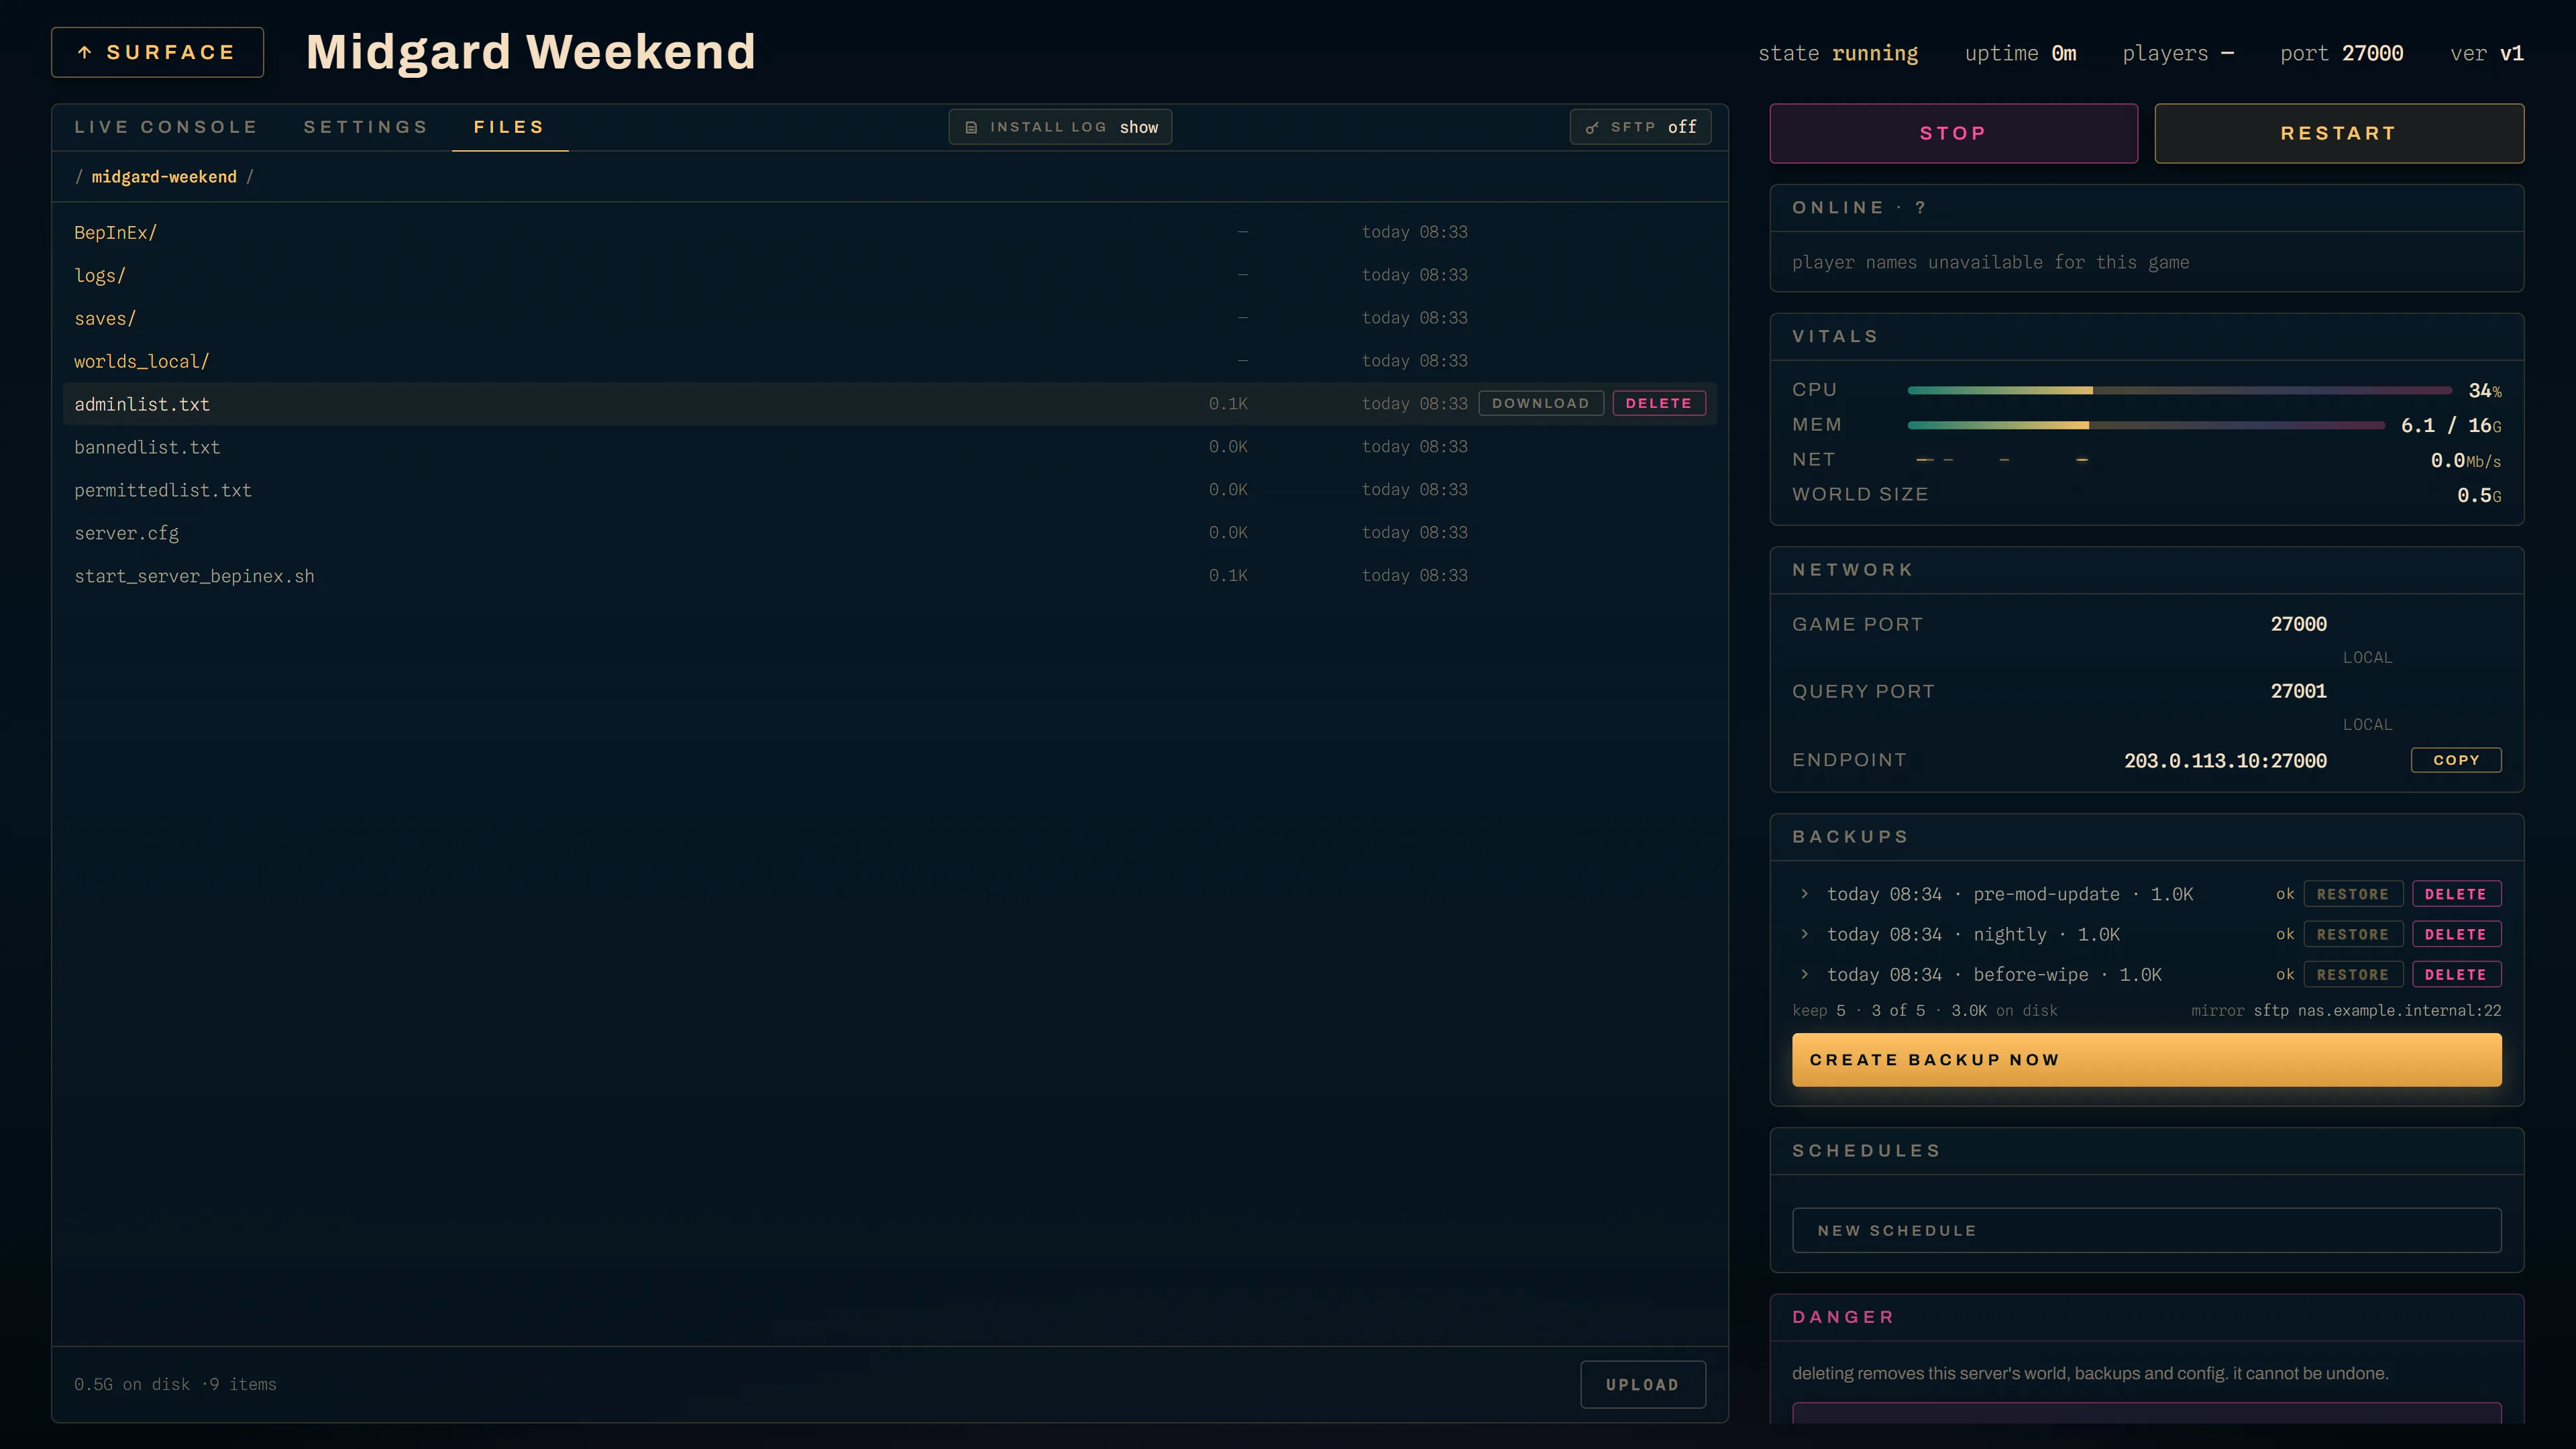Expand the pre-mod-update backup entry
Image resolution: width=2576 pixels, height=1449 pixels.
[x=1805, y=893]
